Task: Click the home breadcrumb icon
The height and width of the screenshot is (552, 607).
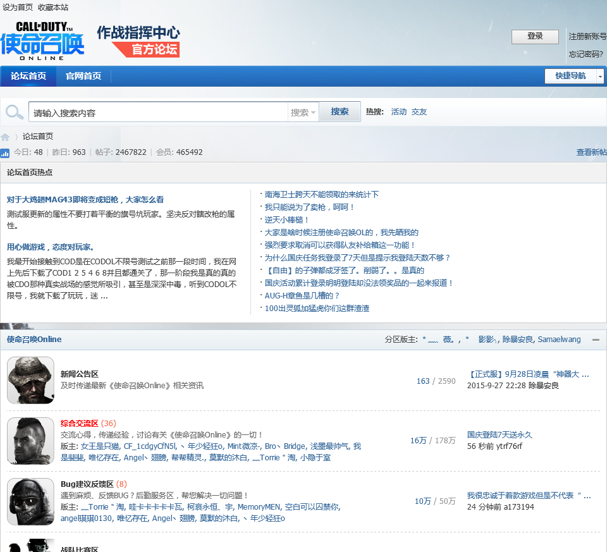Action: (5, 137)
